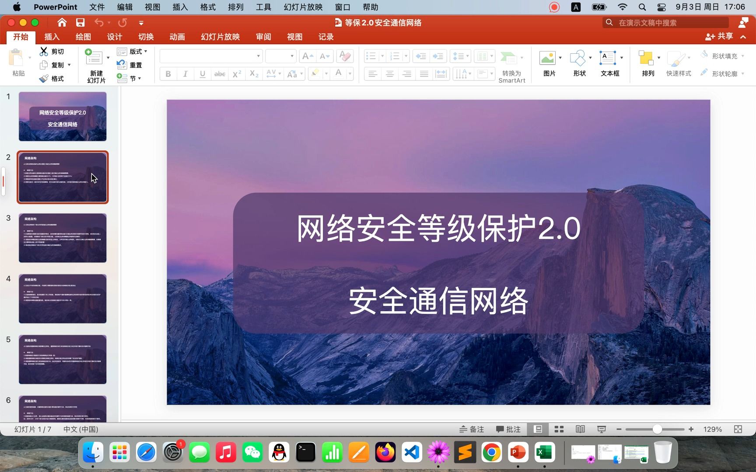756x472 pixels.
Task: Reset slide with 重置 button
Action: (129, 65)
